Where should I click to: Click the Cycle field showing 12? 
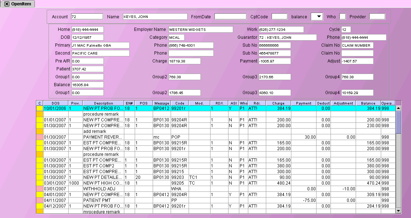346,29
